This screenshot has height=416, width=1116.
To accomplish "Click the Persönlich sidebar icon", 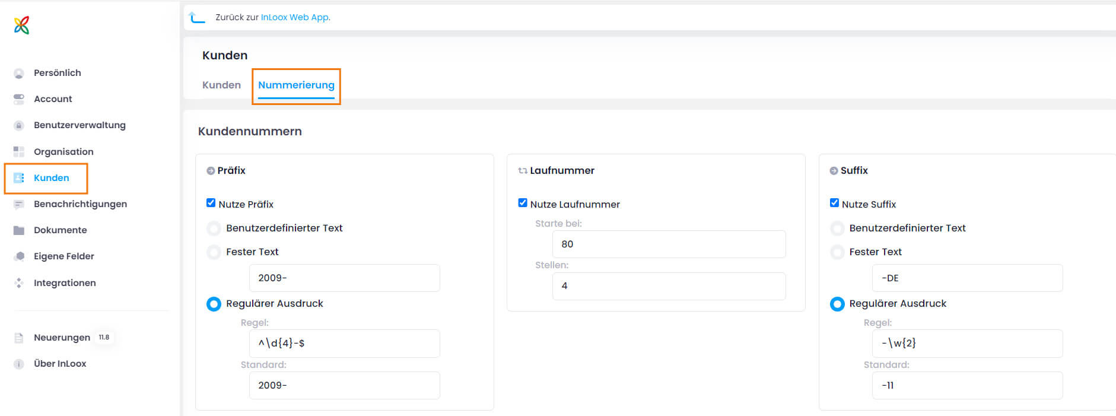I will [x=19, y=73].
